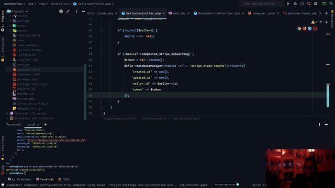Close the composer.json editor tab
The image size is (335, 188).
[x=278, y=13]
